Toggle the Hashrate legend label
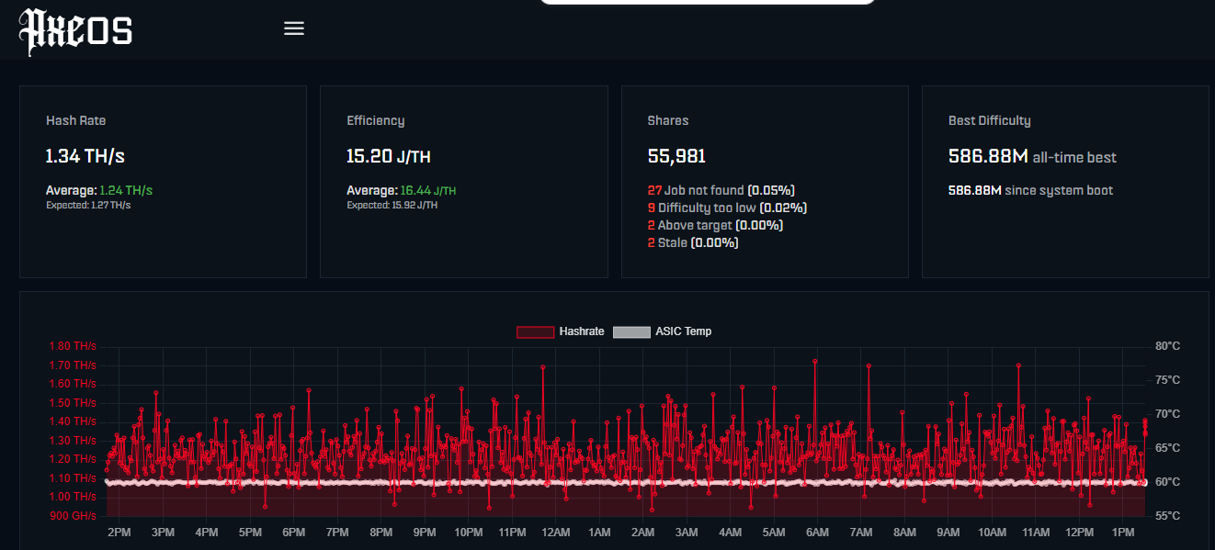The width and height of the screenshot is (1215, 550). [581, 331]
